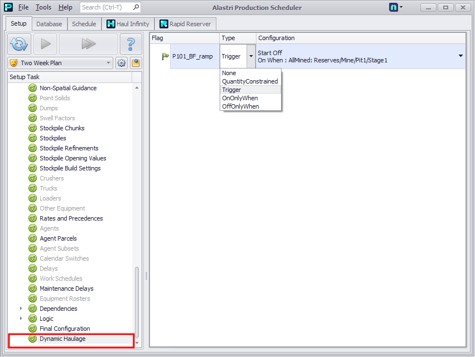The image size is (475, 357).
Task: Click the search magnifier icon
Action: click(136, 7)
